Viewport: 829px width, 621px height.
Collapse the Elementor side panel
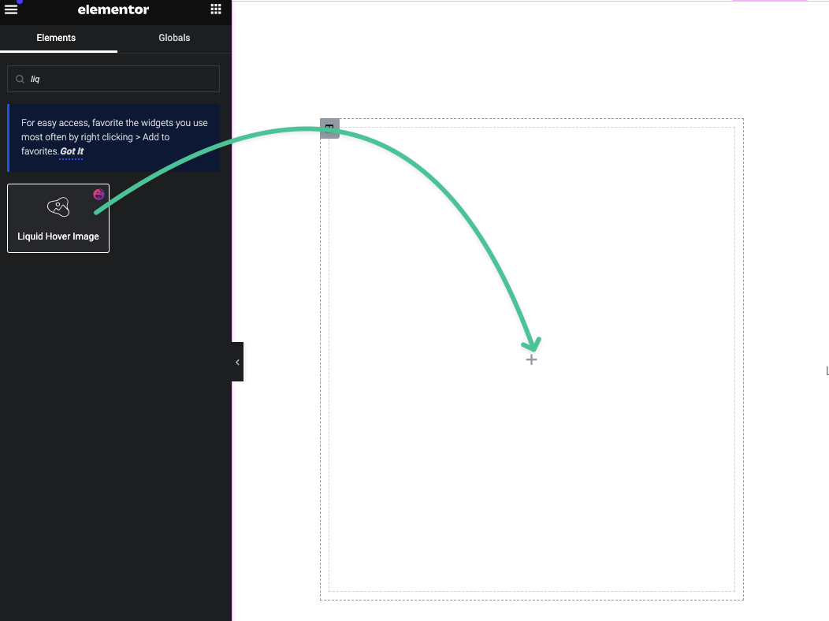(237, 362)
